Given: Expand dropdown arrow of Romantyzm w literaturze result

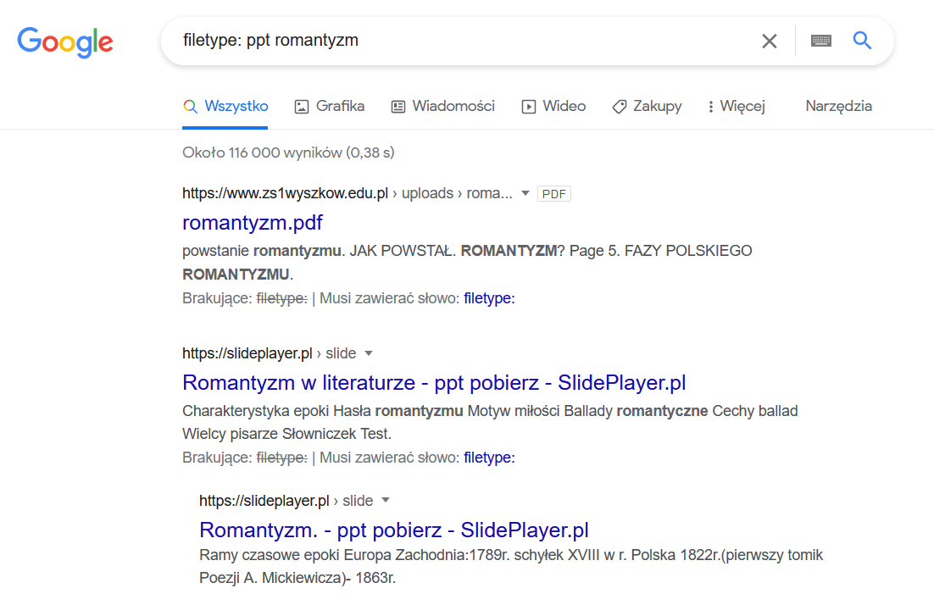Looking at the screenshot, I should coord(369,353).
